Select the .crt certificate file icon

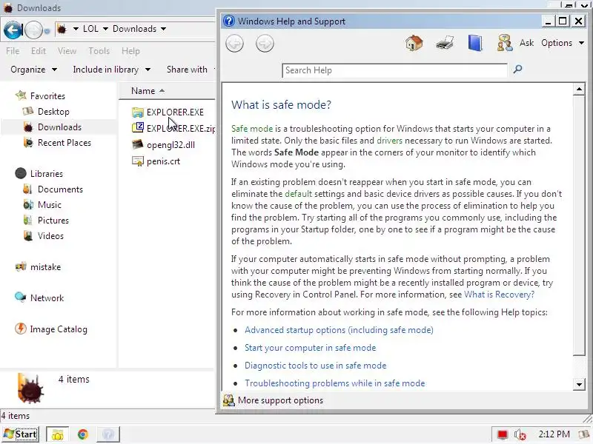138,161
